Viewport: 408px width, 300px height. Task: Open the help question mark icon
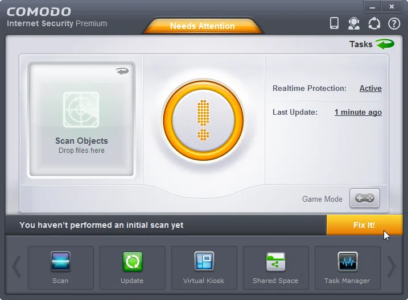tap(394, 24)
